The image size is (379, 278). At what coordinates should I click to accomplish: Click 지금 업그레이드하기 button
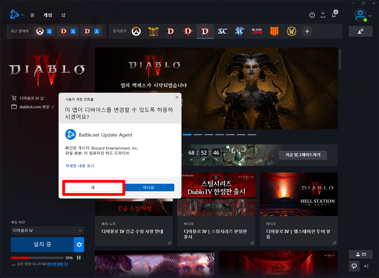click(x=303, y=155)
